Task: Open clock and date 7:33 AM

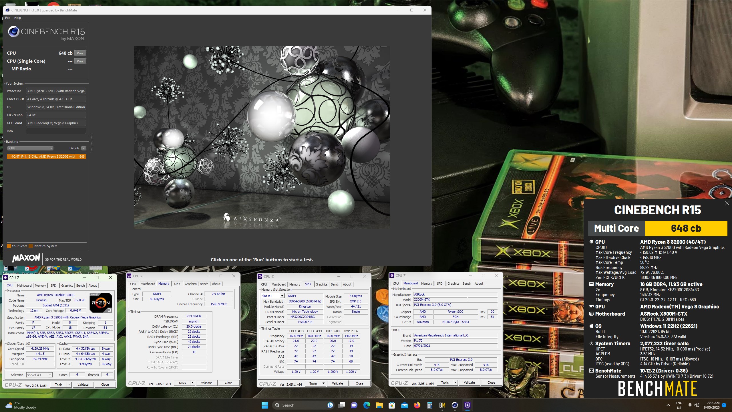Action: (x=712, y=405)
